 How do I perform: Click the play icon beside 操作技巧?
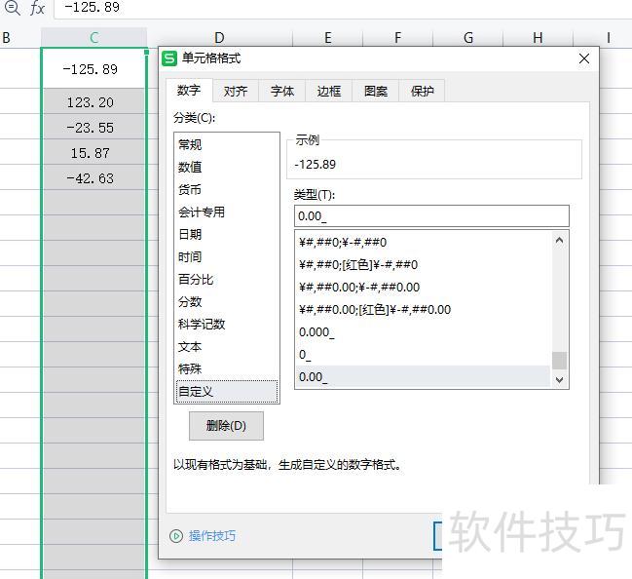(x=176, y=535)
